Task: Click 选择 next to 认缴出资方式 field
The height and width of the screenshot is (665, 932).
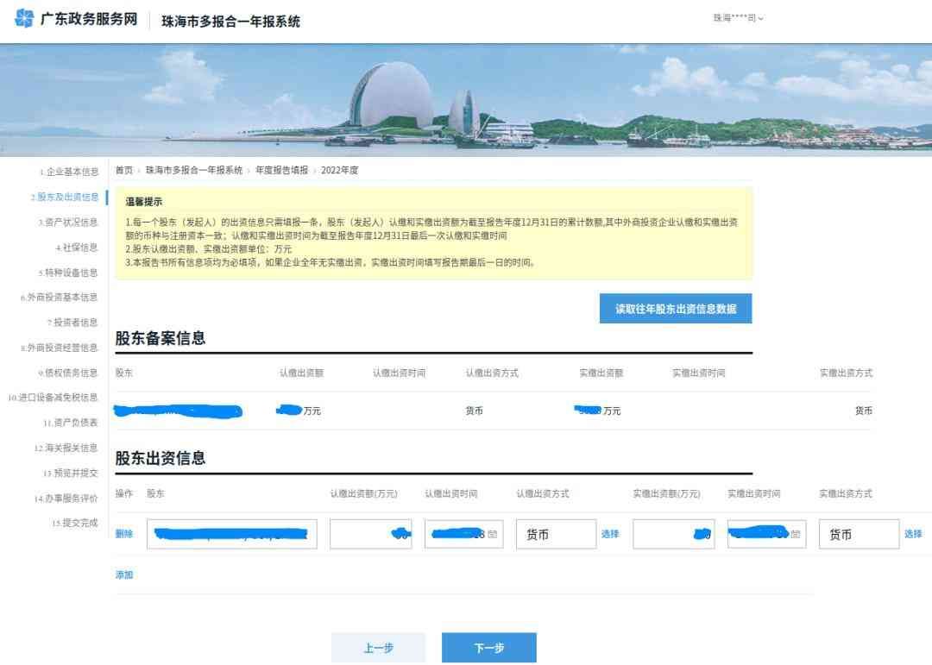Action: pyautogui.click(x=610, y=534)
